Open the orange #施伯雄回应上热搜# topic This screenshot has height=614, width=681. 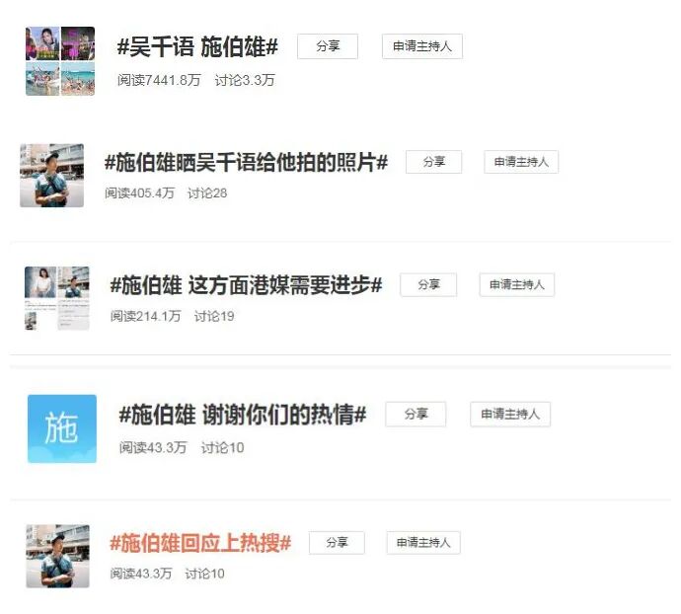point(200,543)
